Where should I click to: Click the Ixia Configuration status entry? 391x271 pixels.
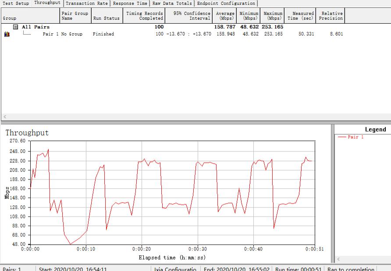(x=175, y=269)
